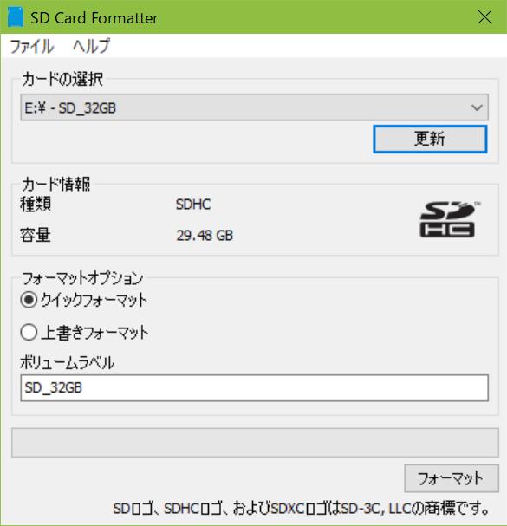Click the 29.48 GB capacity value

click(x=205, y=236)
